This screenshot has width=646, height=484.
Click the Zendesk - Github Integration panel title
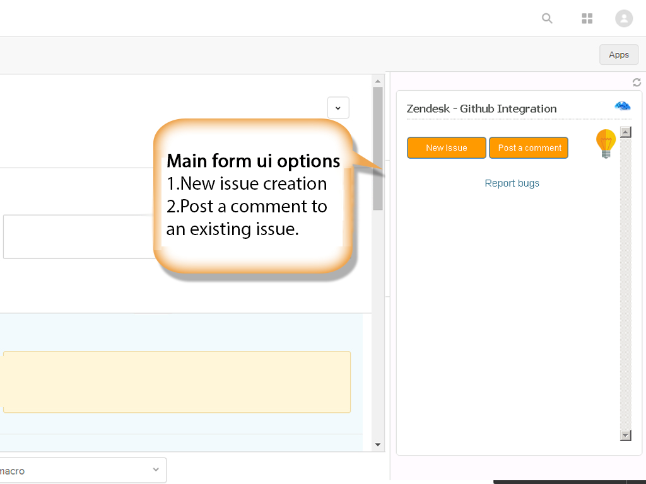point(481,108)
